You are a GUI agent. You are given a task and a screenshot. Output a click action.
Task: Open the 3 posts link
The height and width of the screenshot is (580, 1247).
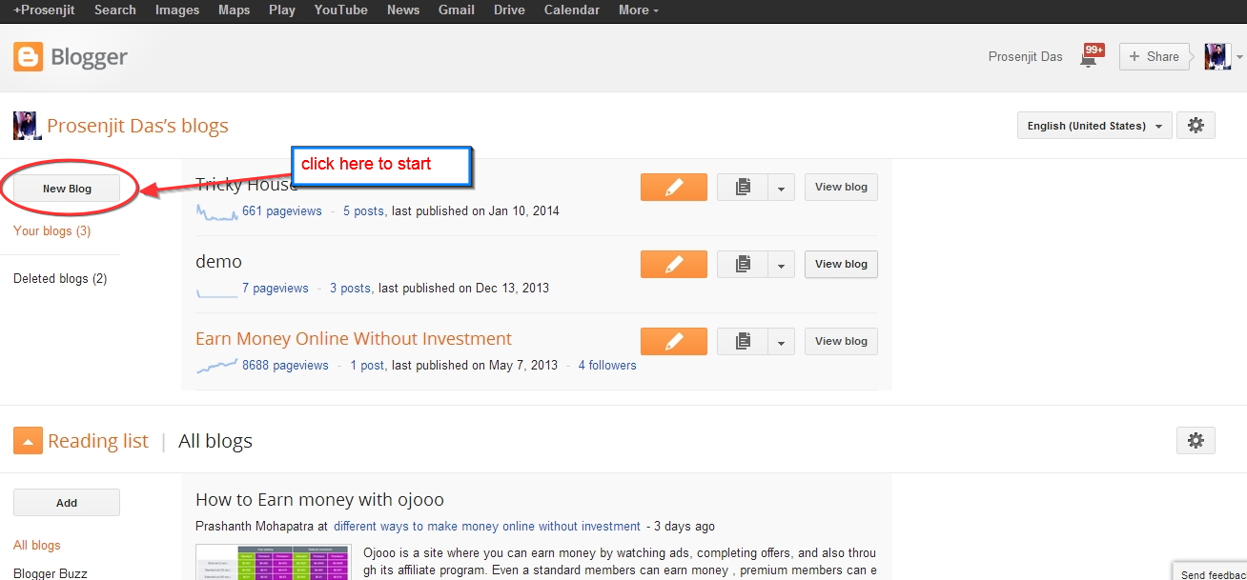click(351, 288)
